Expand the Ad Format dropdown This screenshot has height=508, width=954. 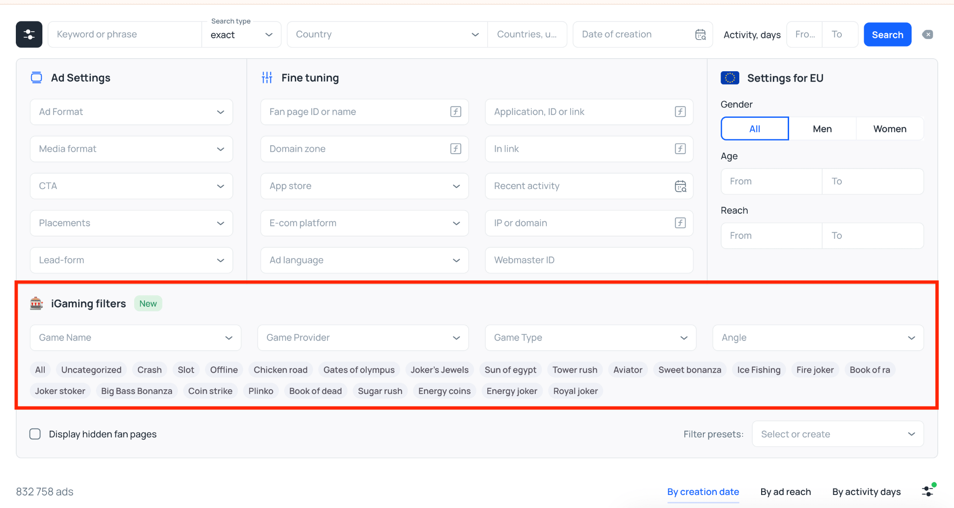(131, 112)
